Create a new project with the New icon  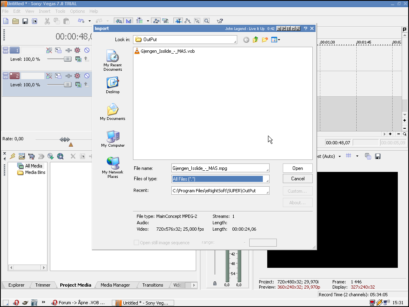point(6,21)
